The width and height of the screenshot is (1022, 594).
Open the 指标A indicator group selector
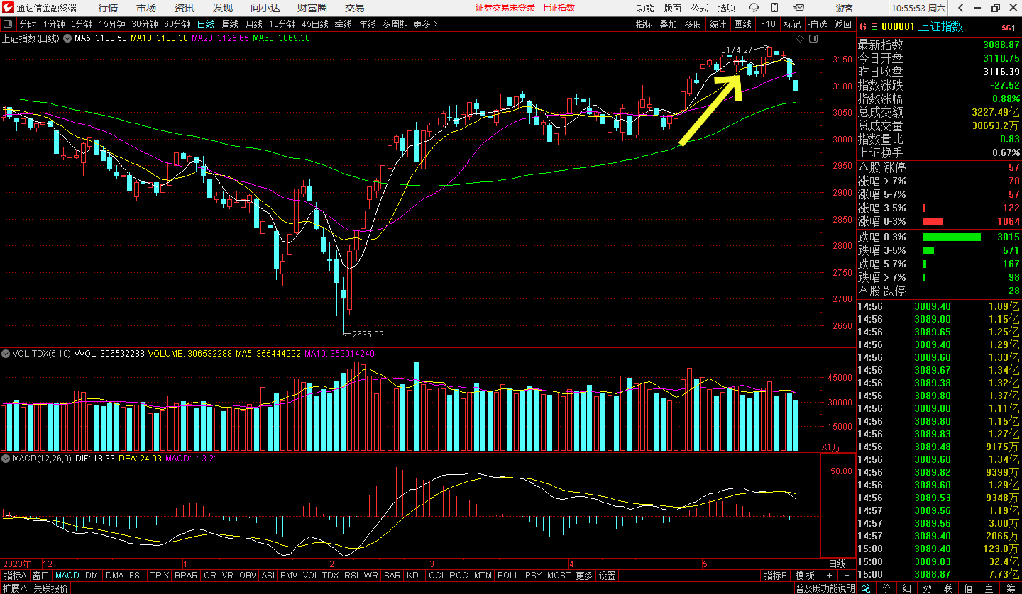point(15,576)
